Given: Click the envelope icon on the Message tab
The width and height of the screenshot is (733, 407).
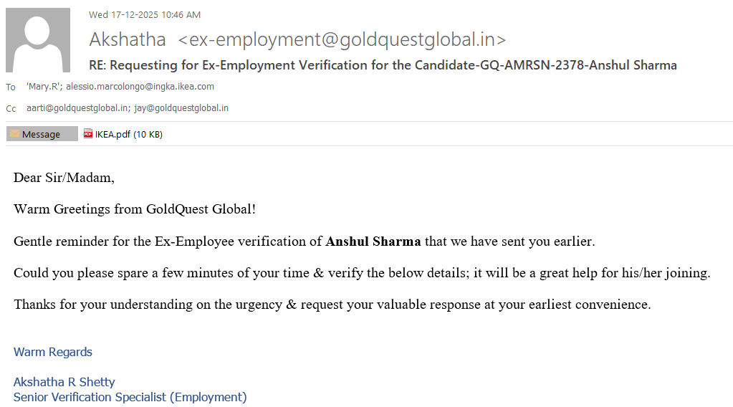Looking at the screenshot, I should click(x=14, y=134).
